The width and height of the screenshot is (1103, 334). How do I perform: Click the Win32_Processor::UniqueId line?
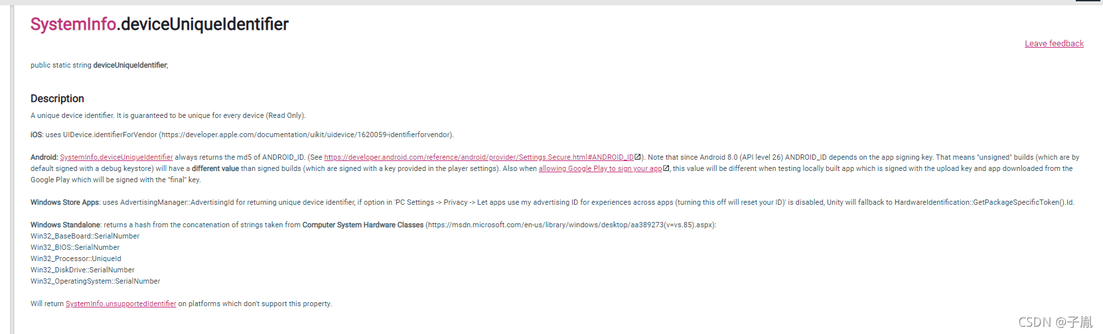click(x=76, y=258)
